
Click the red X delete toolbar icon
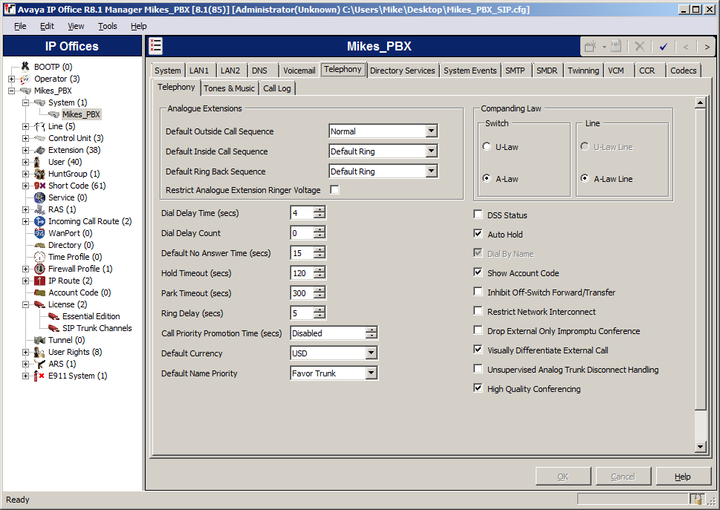(x=639, y=46)
